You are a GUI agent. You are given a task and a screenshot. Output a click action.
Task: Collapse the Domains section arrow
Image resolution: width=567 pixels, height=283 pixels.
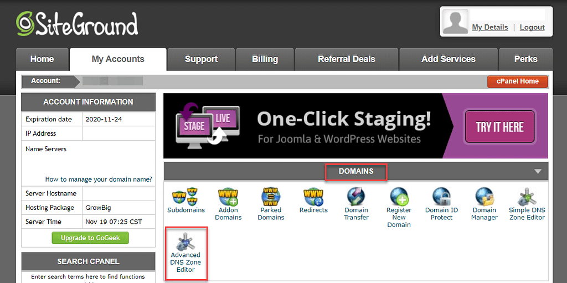click(538, 172)
